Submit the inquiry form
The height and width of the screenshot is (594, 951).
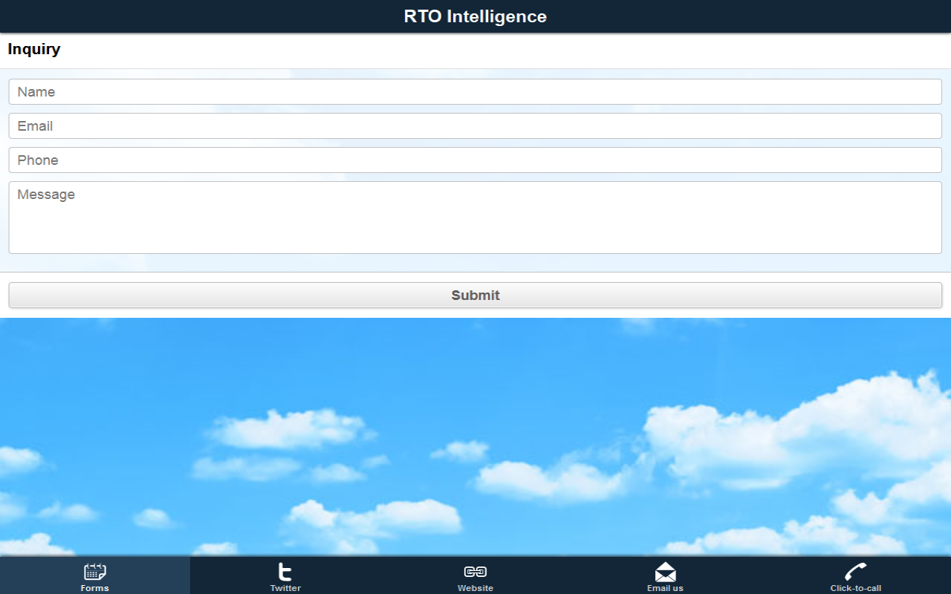coord(475,295)
